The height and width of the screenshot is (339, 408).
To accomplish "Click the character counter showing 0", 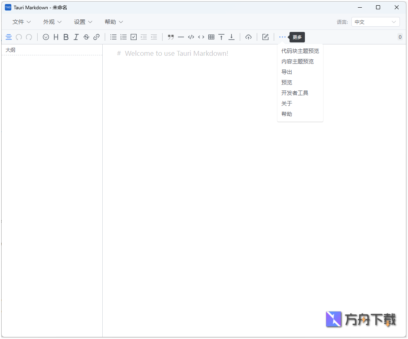I will pos(400,37).
